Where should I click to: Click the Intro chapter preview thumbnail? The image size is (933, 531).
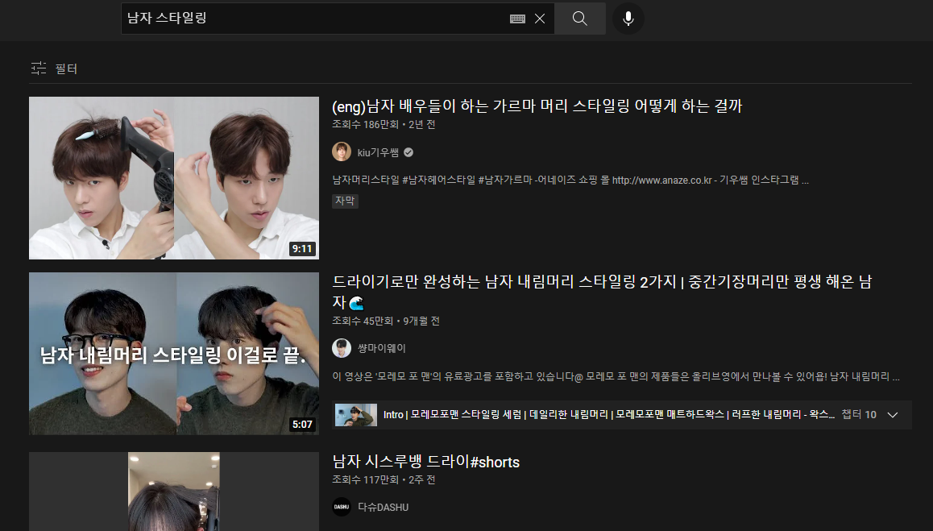pyautogui.click(x=356, y=415)
